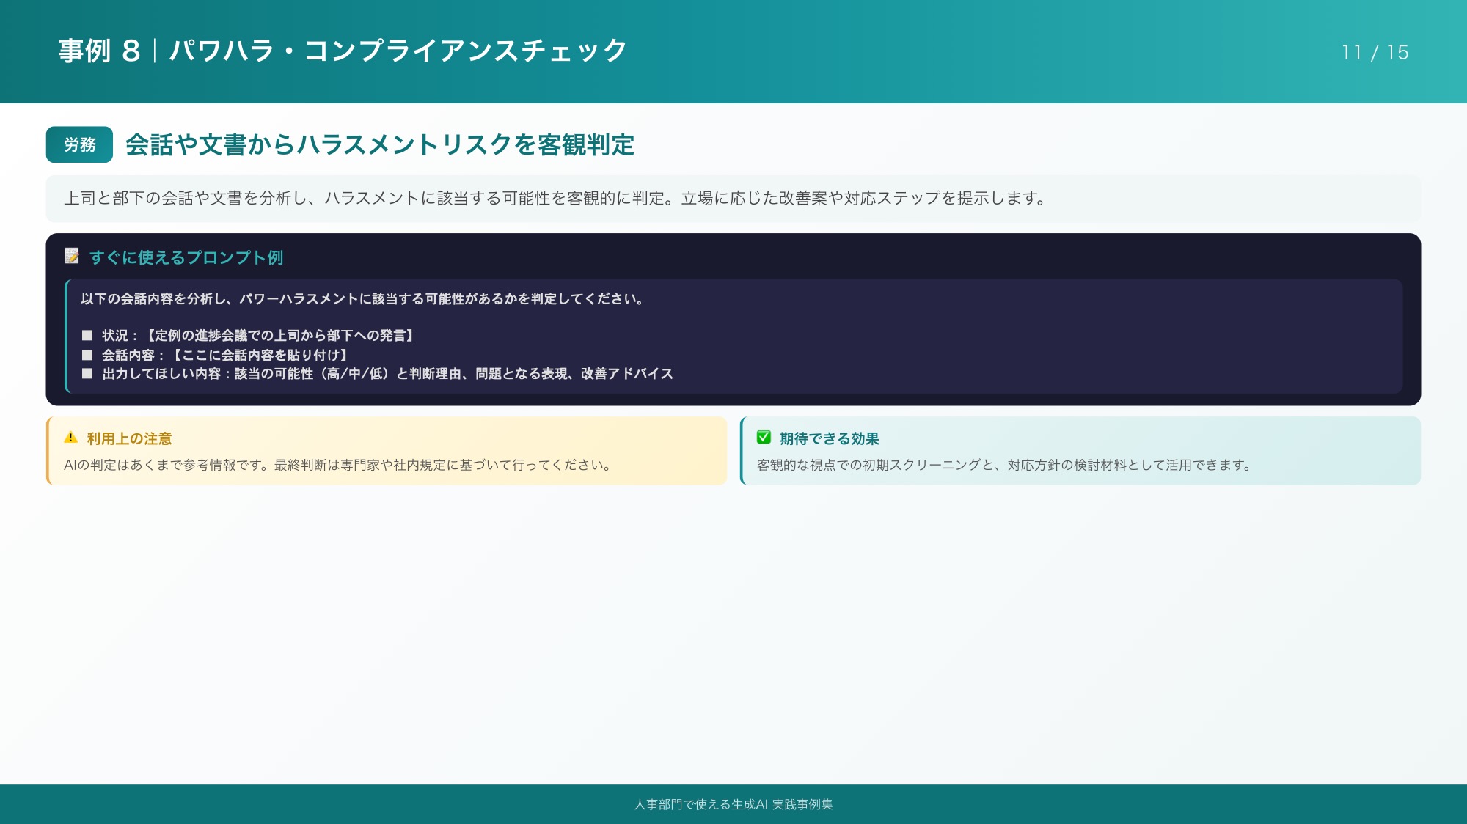Click the slide title 事例 8 パワハラ・コンプライアンスチェック

343,51
